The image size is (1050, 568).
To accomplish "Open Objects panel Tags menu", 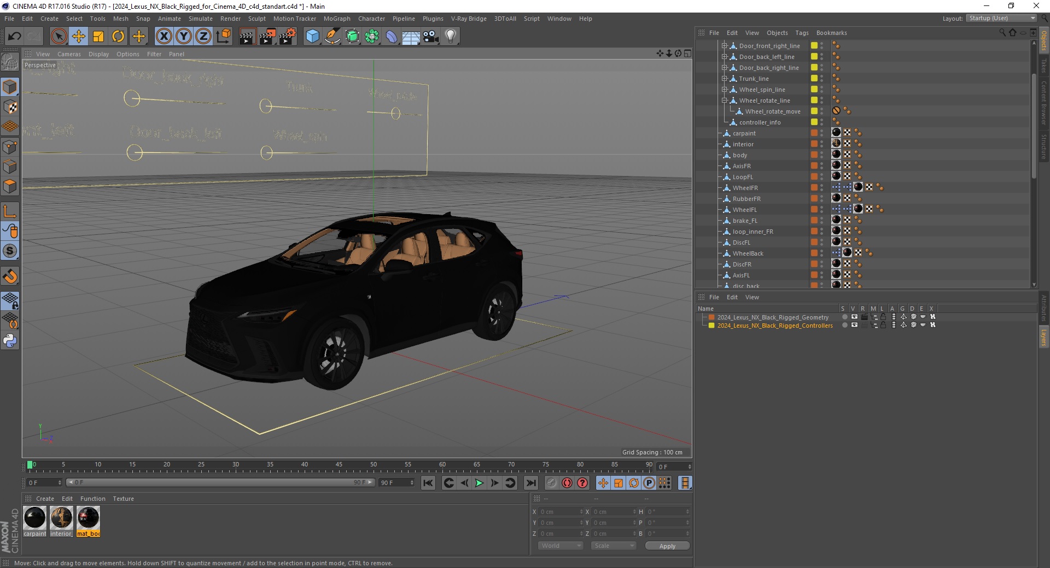I will [x=802, y=33].
